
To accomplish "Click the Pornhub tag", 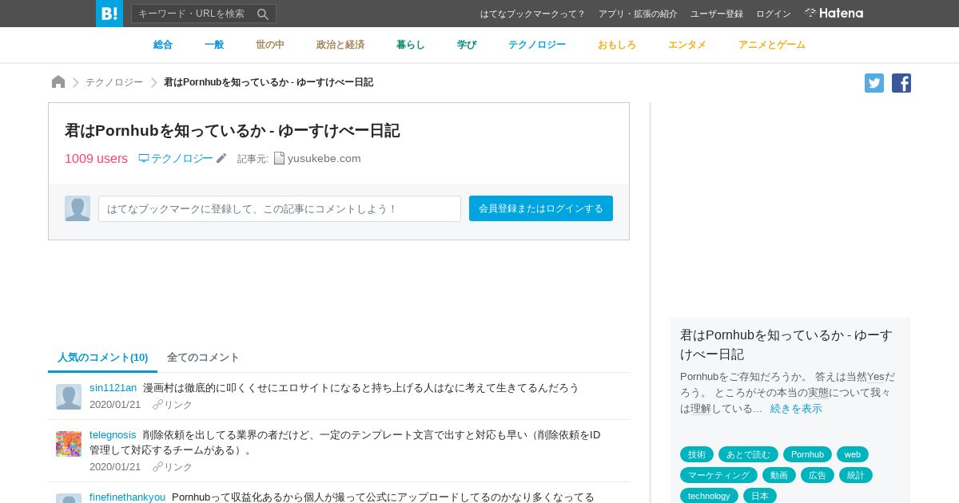I will point(807,454).
